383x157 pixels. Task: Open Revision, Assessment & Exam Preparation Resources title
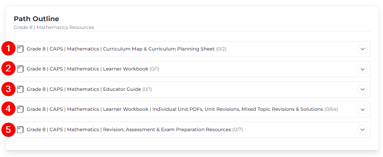129,130
